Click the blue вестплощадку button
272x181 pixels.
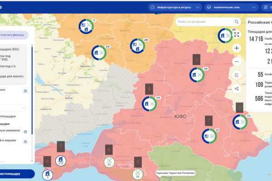(17, 174)
